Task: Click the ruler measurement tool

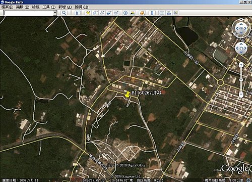Action: click(152, 13)
